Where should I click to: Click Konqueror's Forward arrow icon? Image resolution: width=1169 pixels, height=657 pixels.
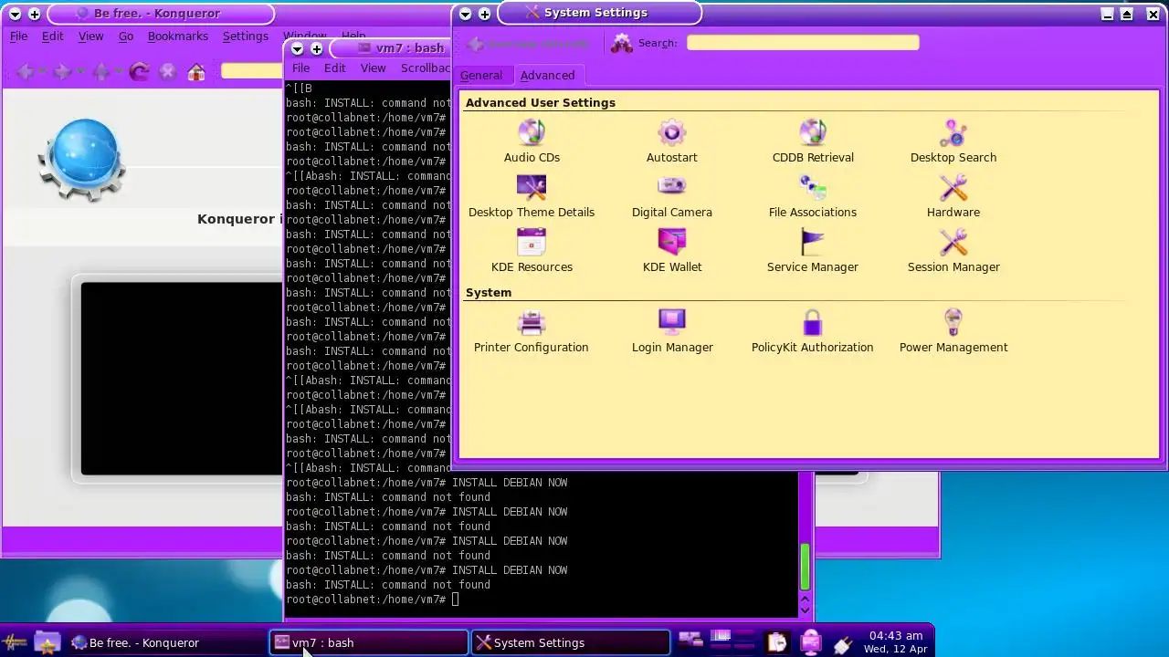click(62, 71)
